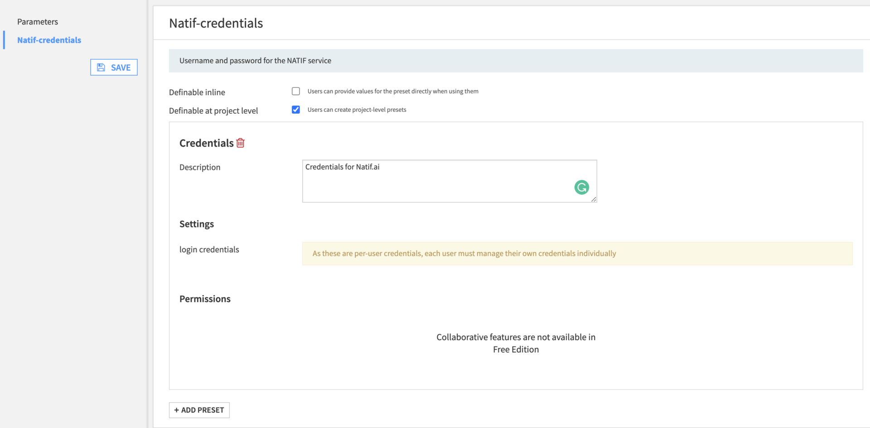Click the bookmark-style save glyph in sidebar button
This screenshot has width=870, height=428.
tap(101, 67)
